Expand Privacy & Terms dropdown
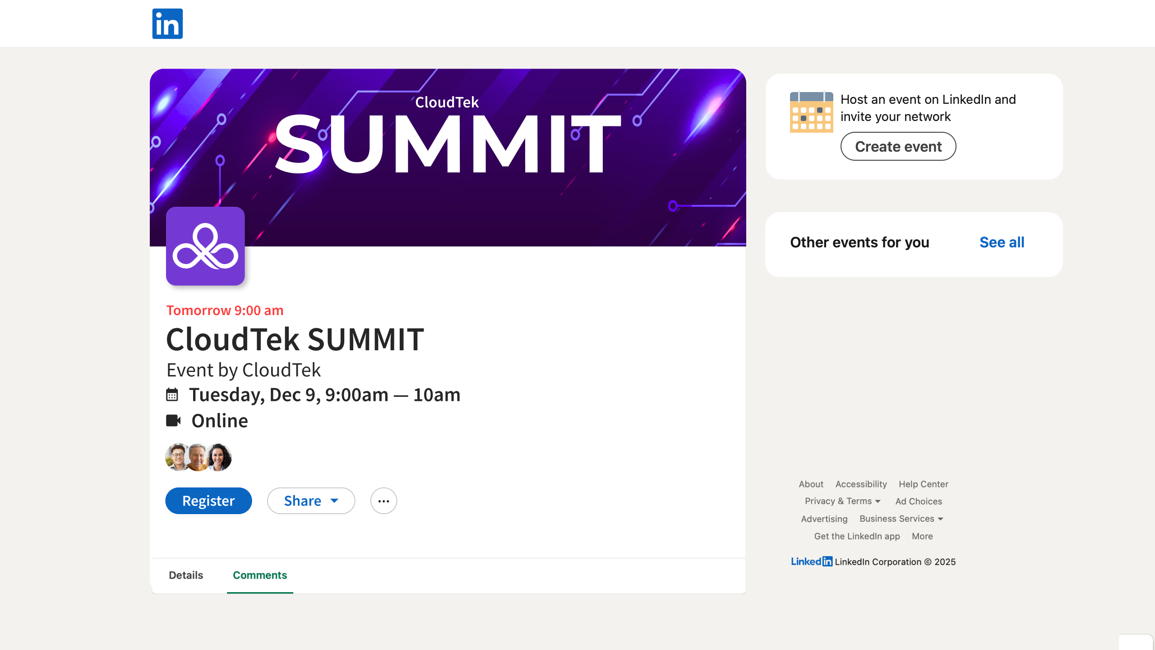 pyautogui.click(x=842, y=501)
